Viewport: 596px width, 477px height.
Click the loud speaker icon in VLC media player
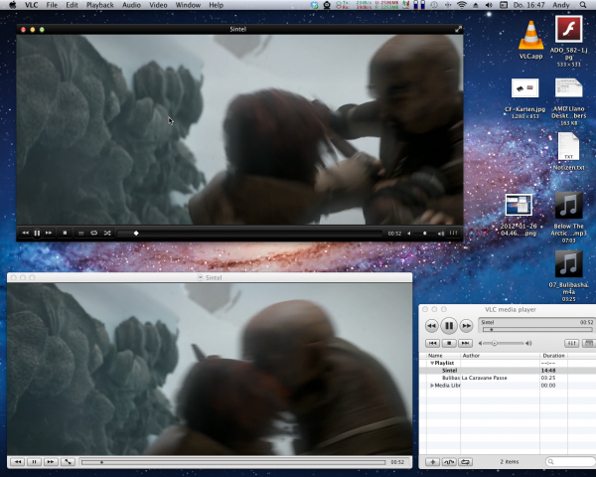(528, 343)
